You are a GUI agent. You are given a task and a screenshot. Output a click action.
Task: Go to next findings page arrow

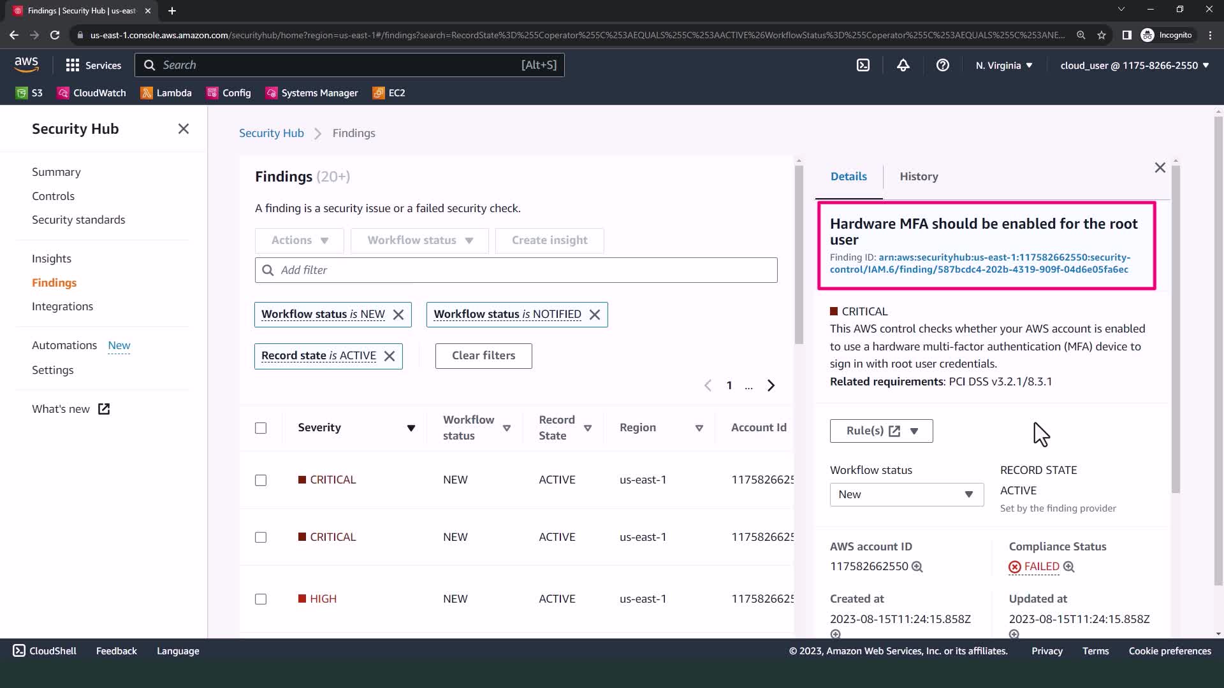coord(771,385)
